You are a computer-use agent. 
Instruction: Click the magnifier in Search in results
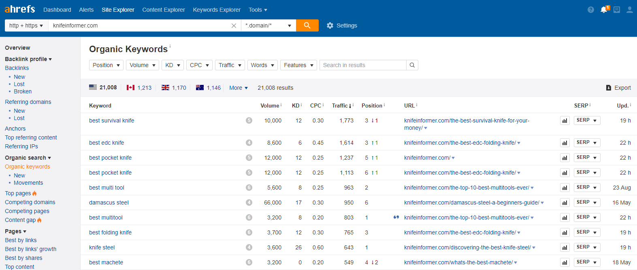pyautogui.click(x=412, y=65)
